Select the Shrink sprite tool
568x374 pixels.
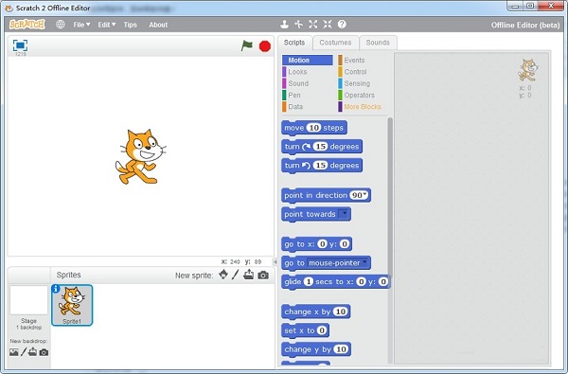tap(328, 25)
